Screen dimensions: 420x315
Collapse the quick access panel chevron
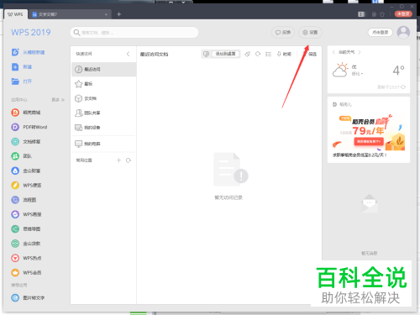128,54
